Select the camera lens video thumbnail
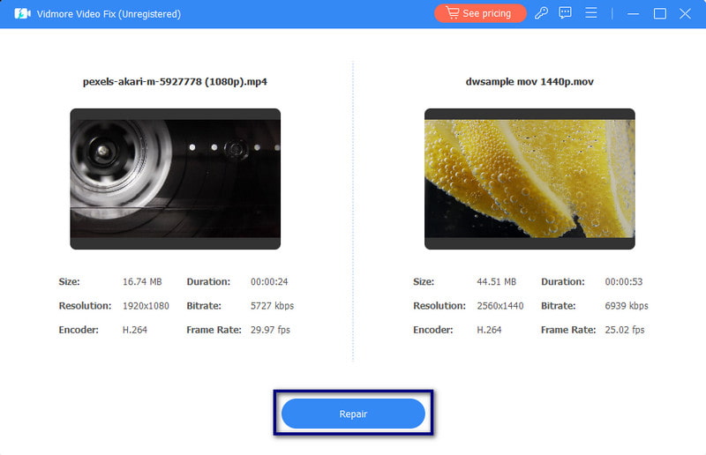706x455 pixels. pyautogui.click(x=175, y=178)
